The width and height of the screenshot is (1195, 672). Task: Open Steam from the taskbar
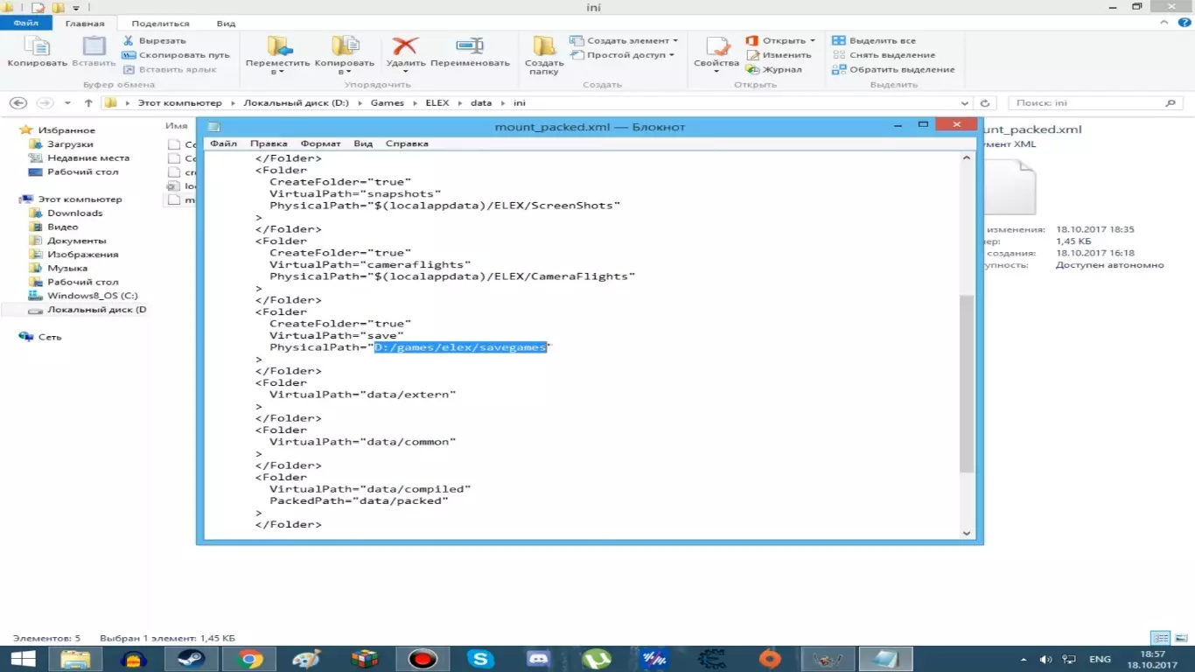(x=191, y=659)
